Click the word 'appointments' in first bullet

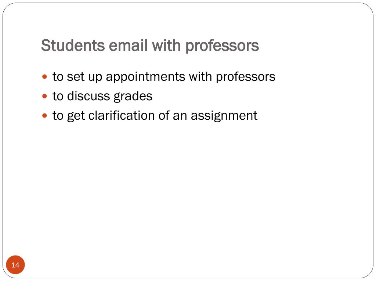pos(145,77)
